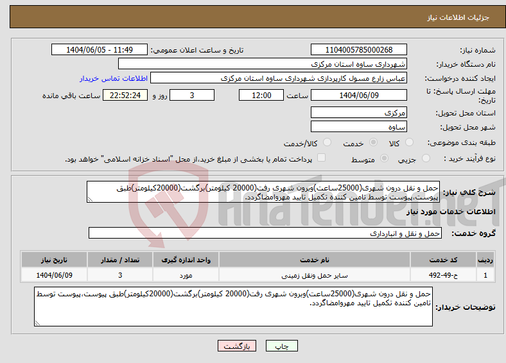Toggle the اسناد خزانه اسلامی payment checkbox
The image size is (506, 363).
click(x=321, y=158)
